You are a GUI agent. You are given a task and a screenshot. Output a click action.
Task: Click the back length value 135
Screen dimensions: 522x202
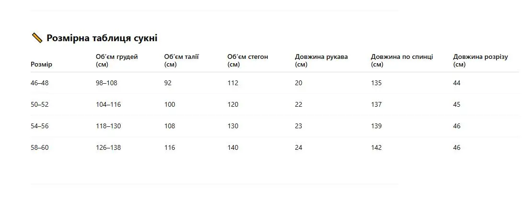pyautogui.click(x=376, y=83)
